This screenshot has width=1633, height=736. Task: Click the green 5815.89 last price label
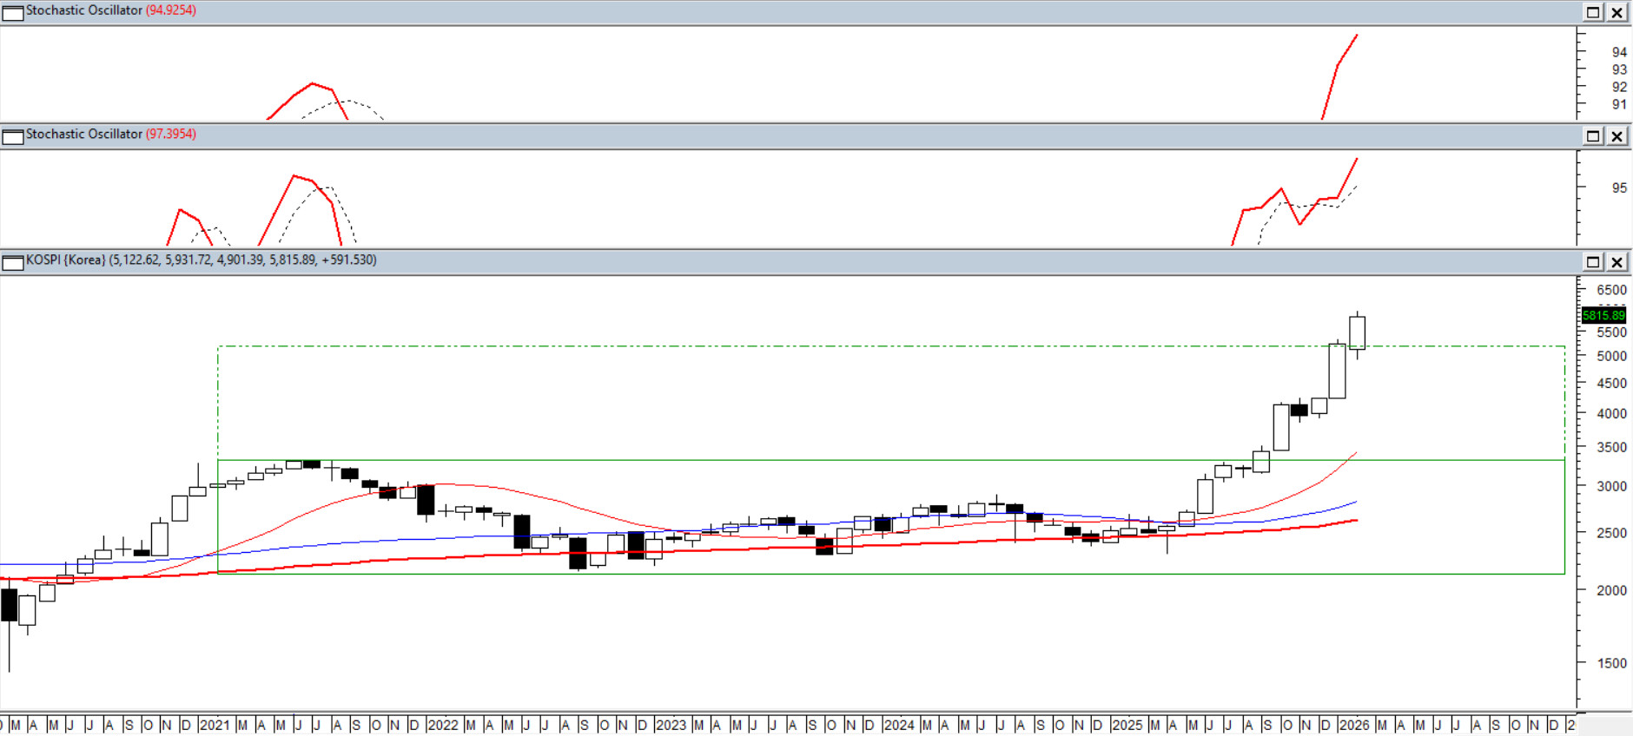(1603, 315)
